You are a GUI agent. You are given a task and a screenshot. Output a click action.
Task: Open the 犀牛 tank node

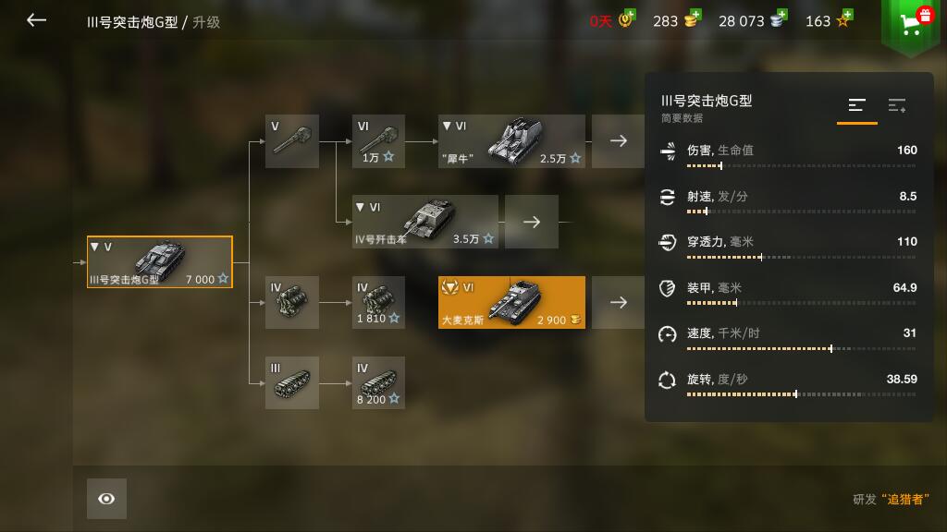click(511, 141)
